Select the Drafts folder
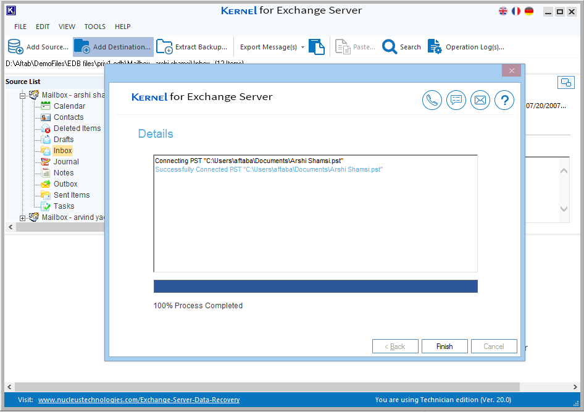 coord(64,140)
